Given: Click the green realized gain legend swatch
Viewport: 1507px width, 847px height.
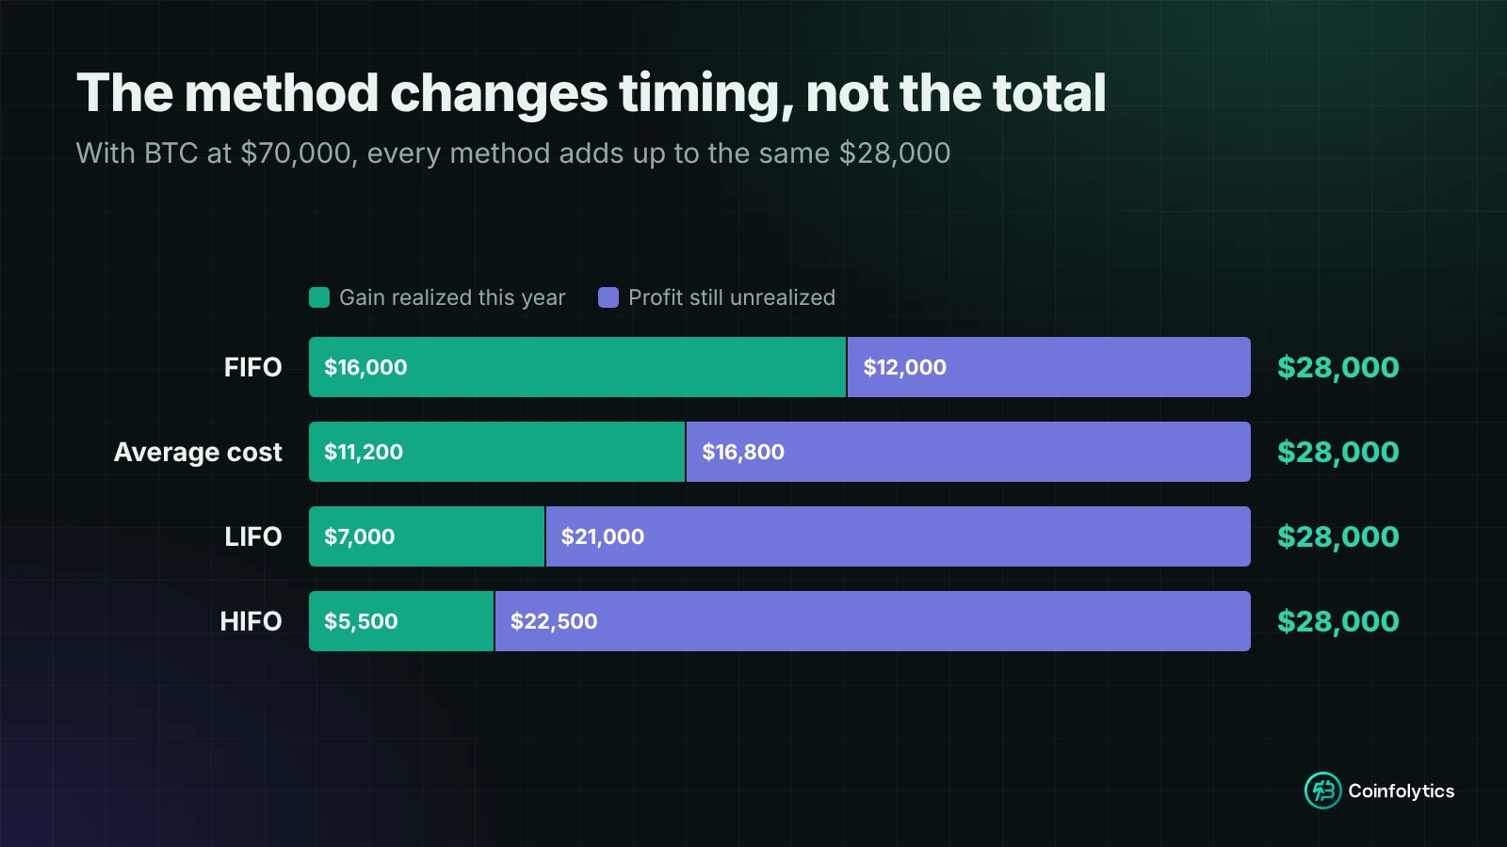Looking at the screenshot, I should (x=319, y=297).
